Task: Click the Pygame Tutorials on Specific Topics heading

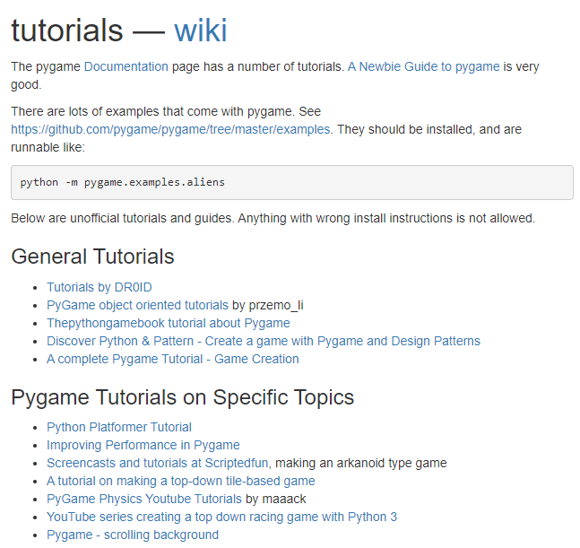Action: pyautogui.click(x=182, y=397)
